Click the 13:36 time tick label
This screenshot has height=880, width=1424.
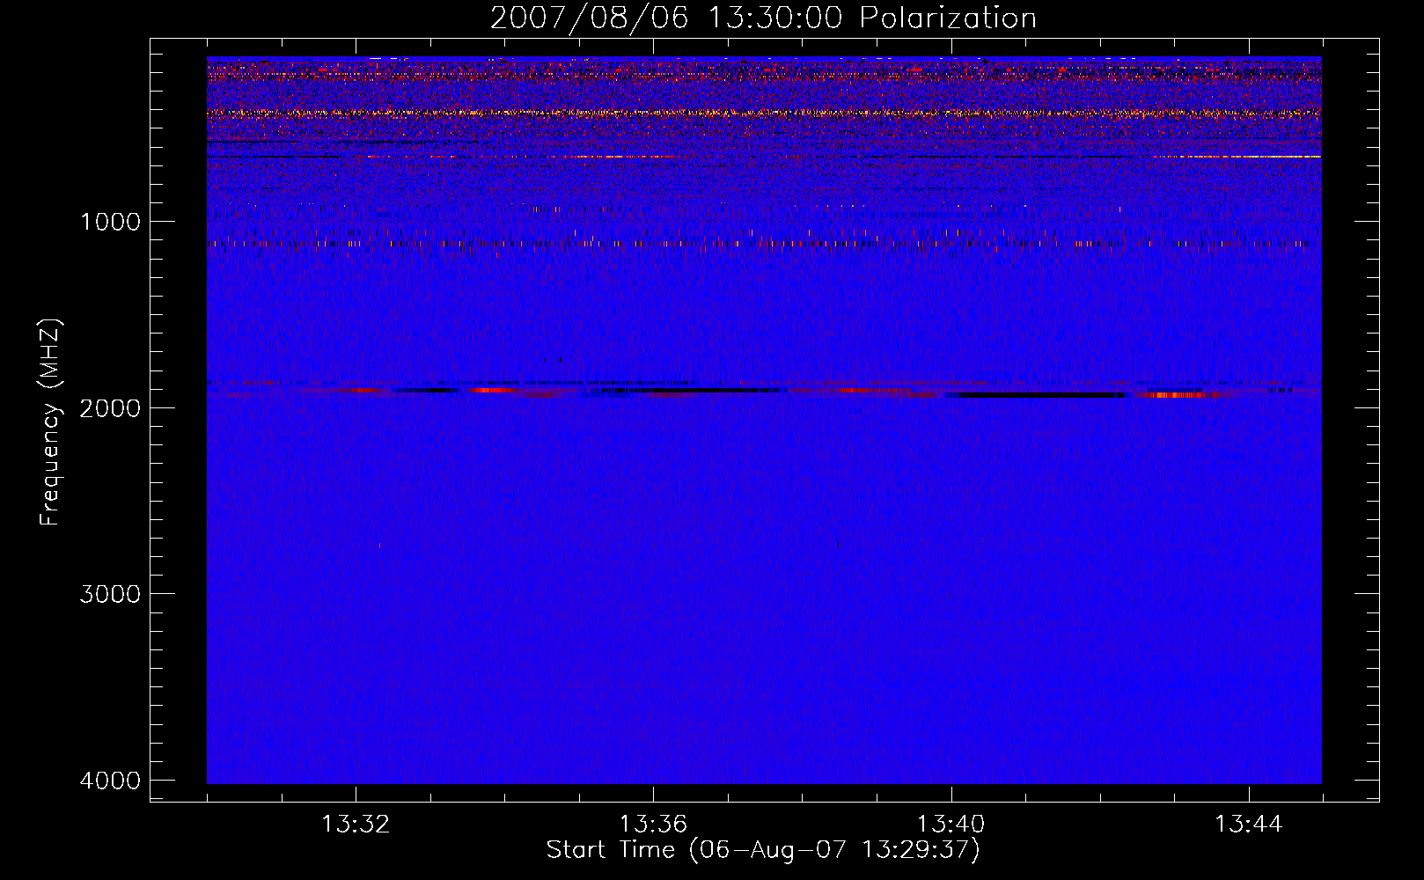(653, 825)
